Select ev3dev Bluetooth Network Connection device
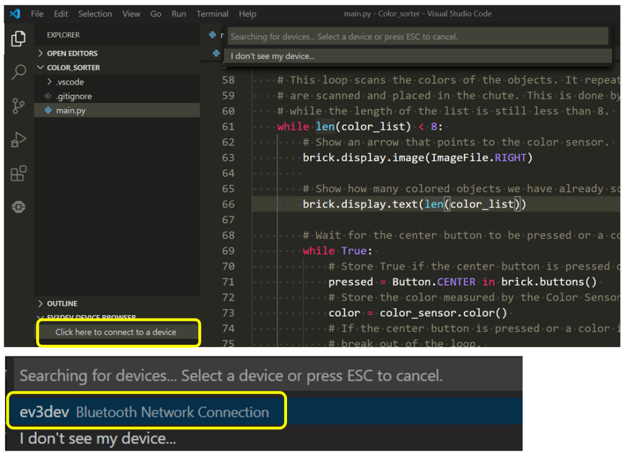 coord(144,412)
